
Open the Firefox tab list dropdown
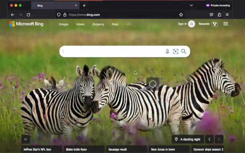(x=191, y=6)
